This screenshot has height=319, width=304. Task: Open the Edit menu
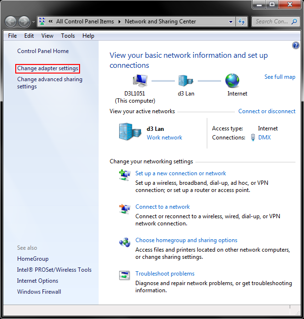click(x=29, y=36)
